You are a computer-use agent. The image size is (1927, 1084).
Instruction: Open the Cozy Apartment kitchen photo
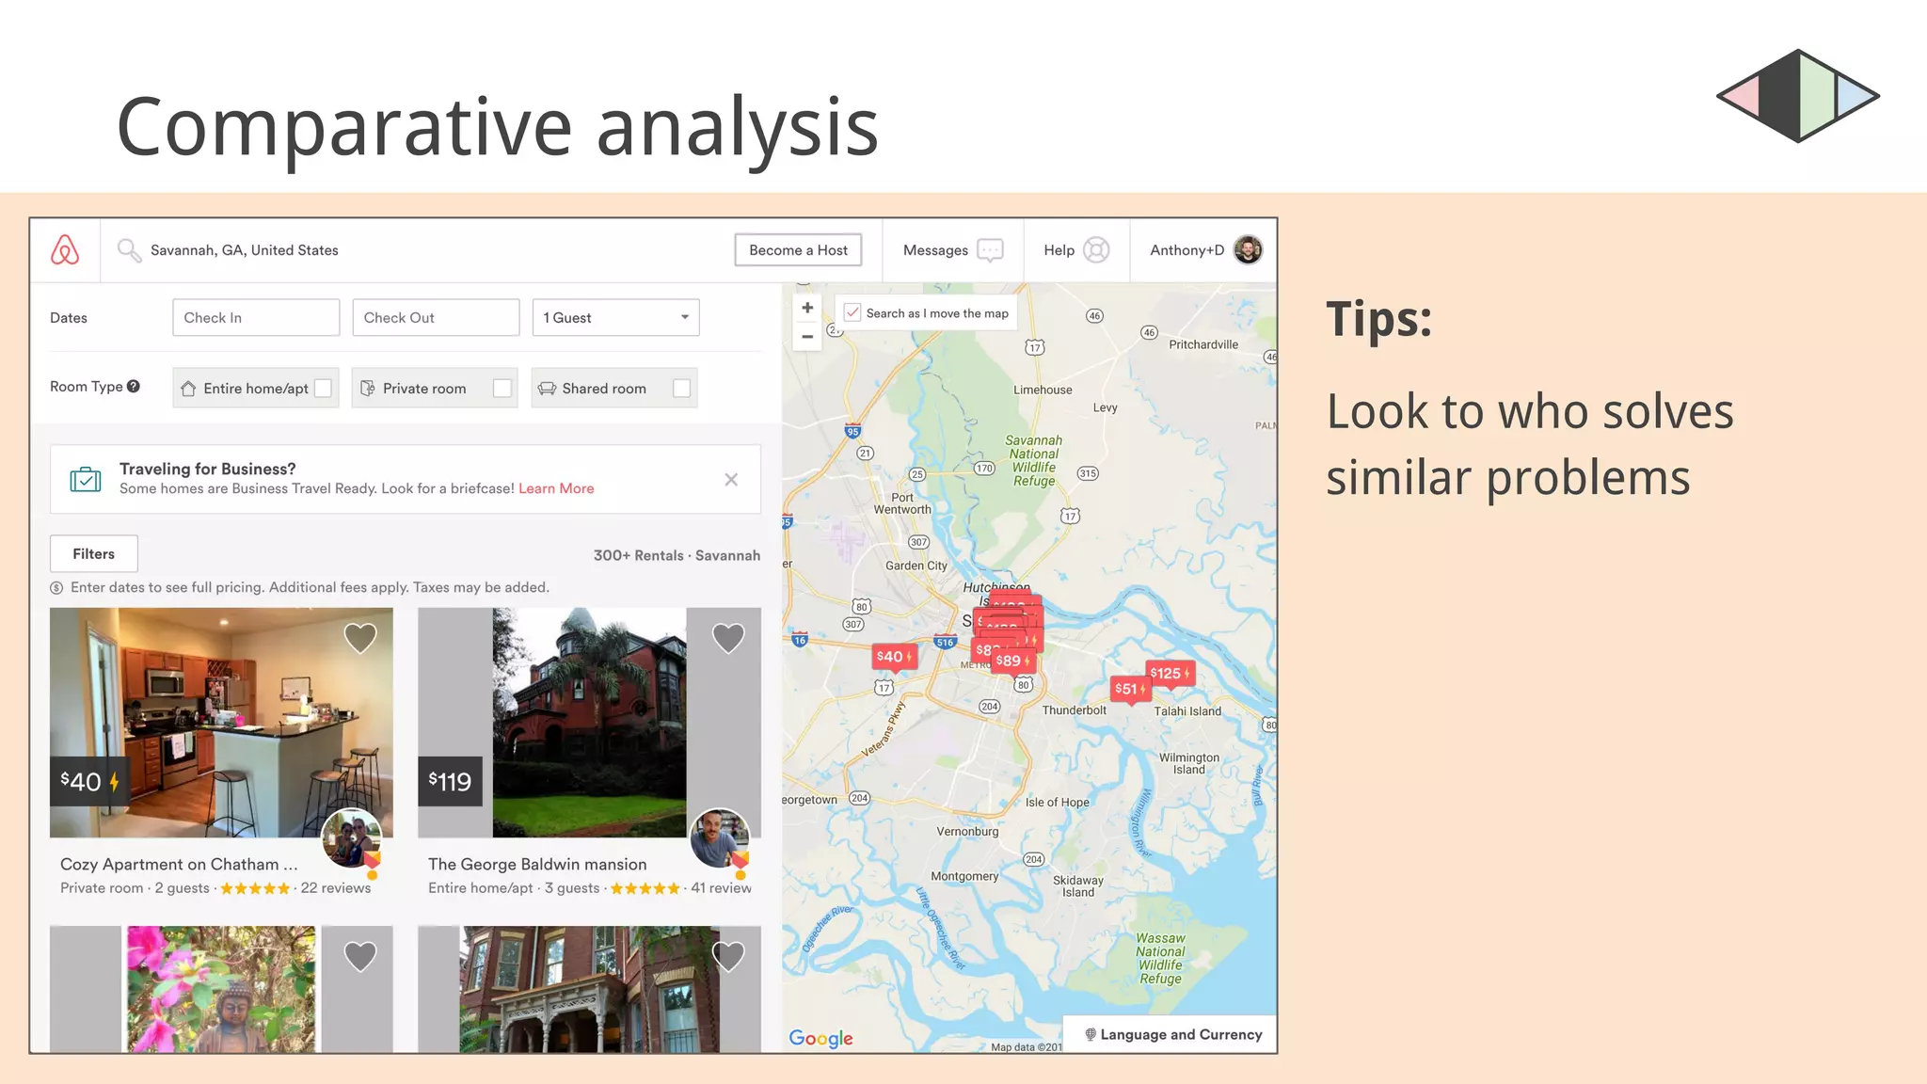click(221, 723)
